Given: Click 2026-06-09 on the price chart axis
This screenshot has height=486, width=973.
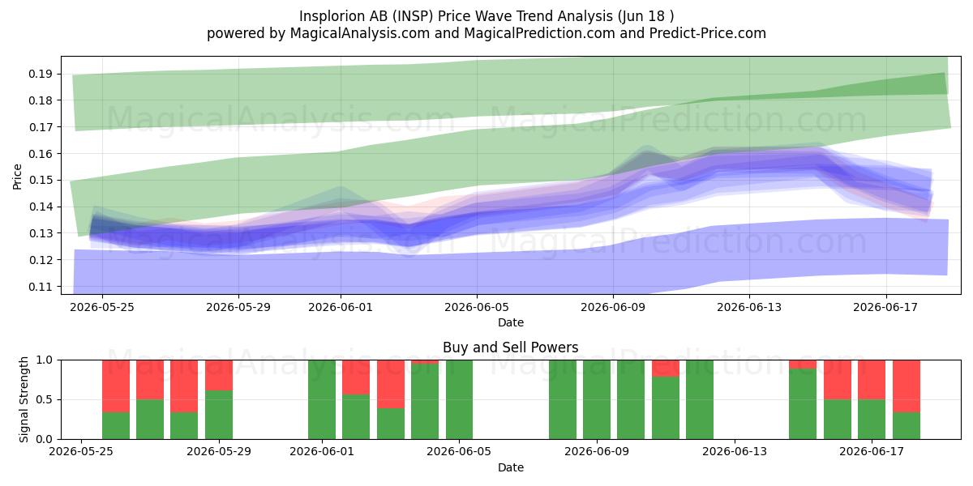Looking at the screenshot, I should click(x=613, y=306).
